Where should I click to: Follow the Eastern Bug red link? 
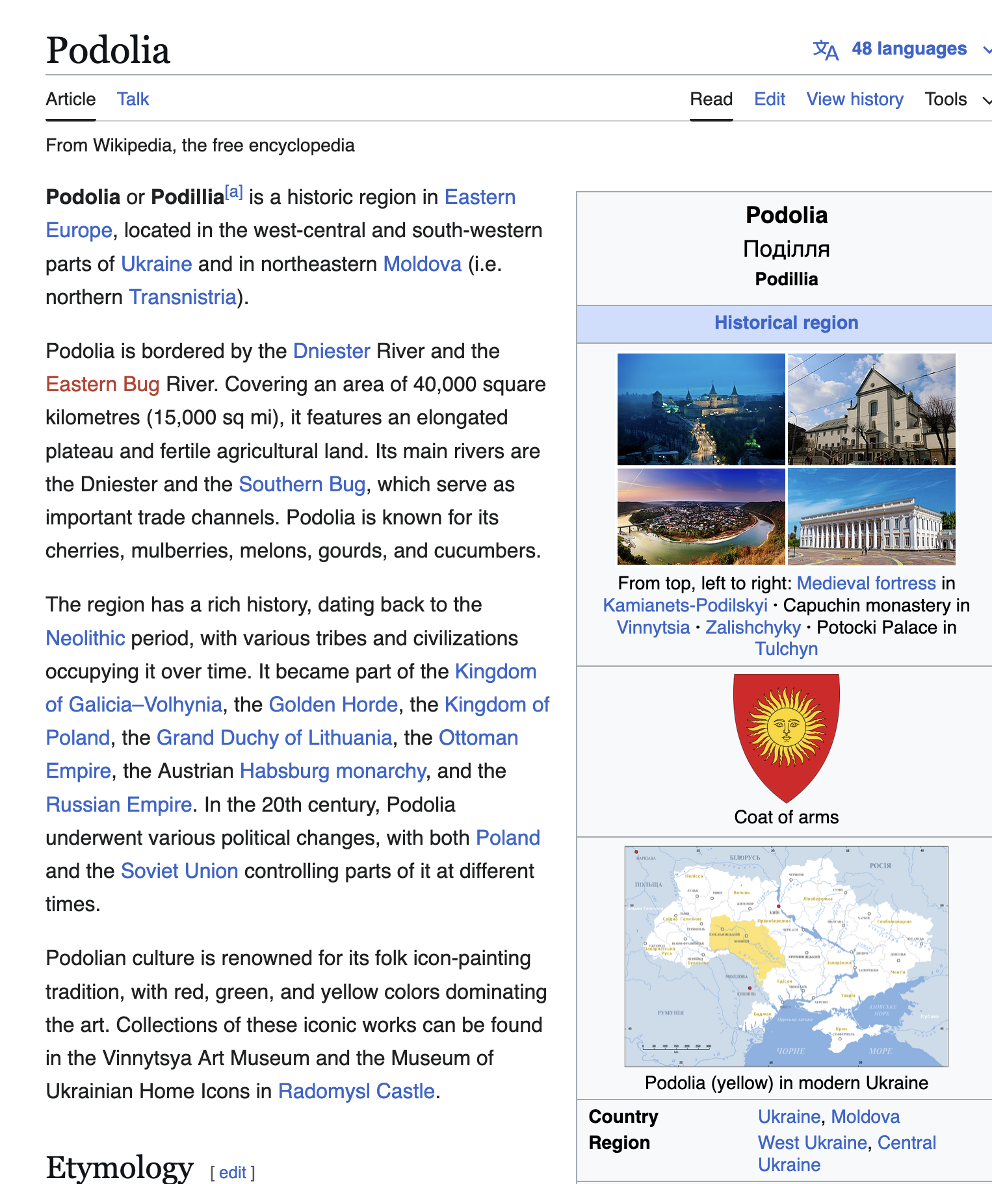pyautogui.click(x=103, y=385)
